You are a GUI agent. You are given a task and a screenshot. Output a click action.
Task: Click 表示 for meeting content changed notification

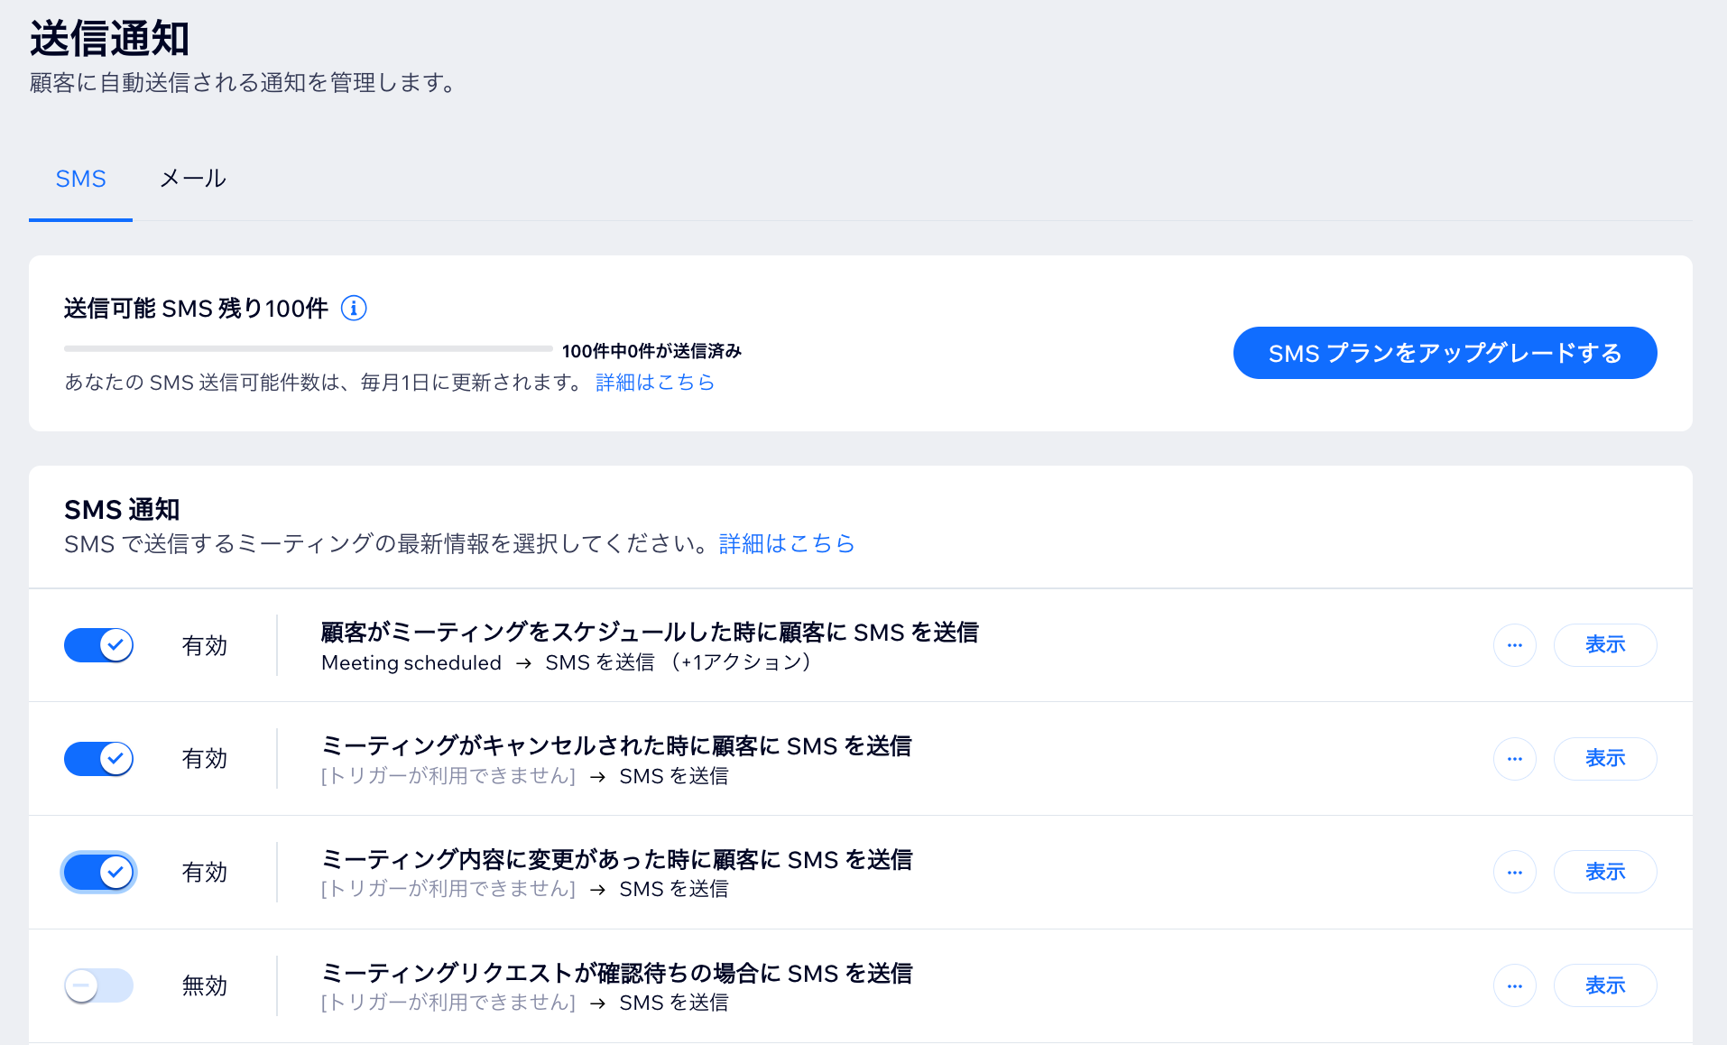1604,873
